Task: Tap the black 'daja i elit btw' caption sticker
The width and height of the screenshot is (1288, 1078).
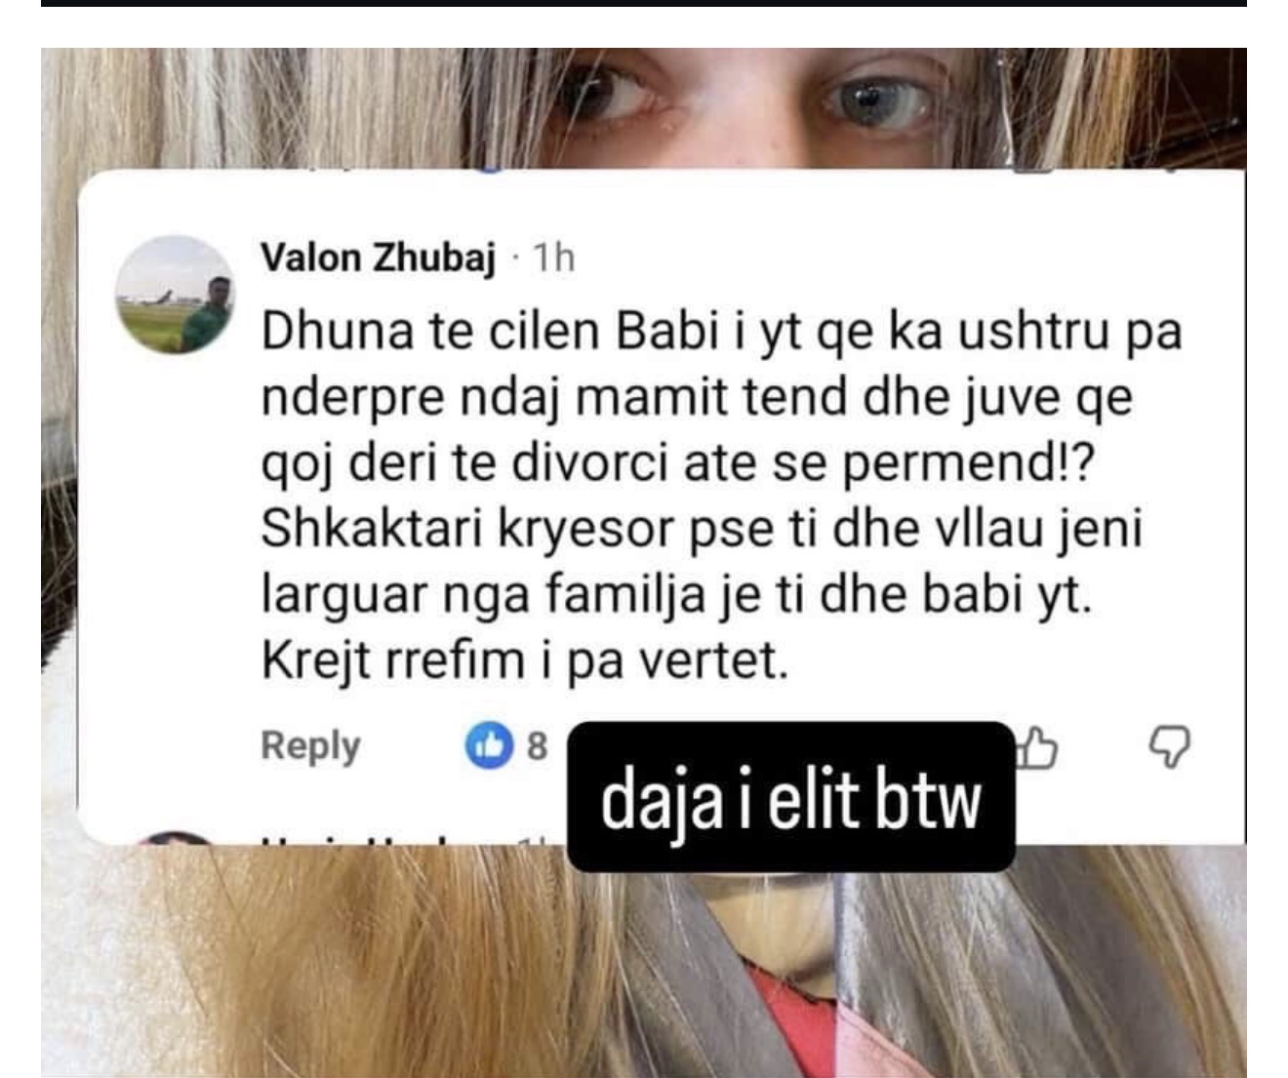Action: (791, 796)
